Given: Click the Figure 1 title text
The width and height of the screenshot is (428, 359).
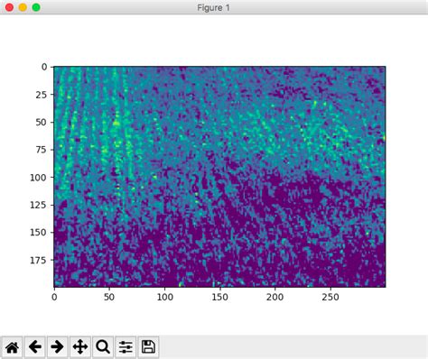Looking at the screenshot, I should coord(213,8).
